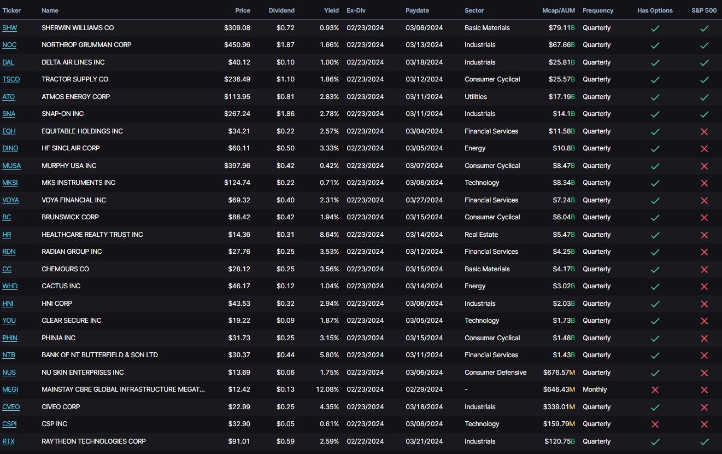Click the S&P 500 red X for DINO

[x=704, y=148]
